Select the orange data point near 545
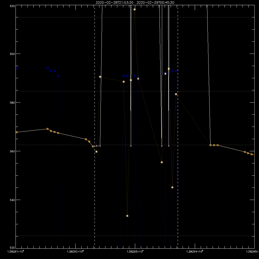Image resolution: width=259 pixels, height=259 pixels. pos(172,187)
